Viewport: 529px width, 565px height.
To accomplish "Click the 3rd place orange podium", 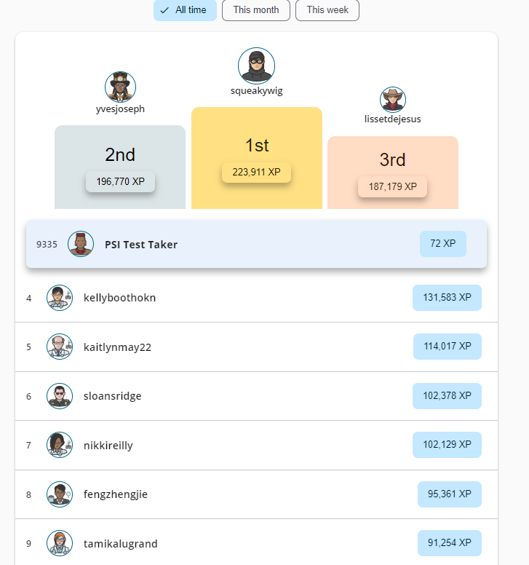I will click(x=393, y=160).
